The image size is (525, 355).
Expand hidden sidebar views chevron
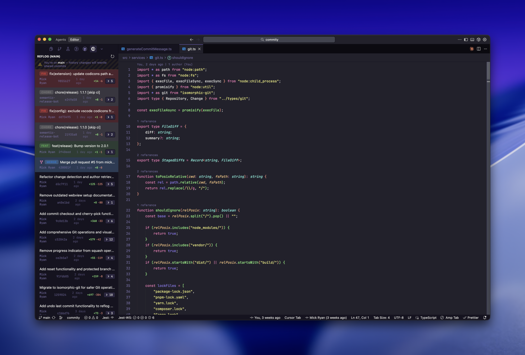(x=102, y=49)
